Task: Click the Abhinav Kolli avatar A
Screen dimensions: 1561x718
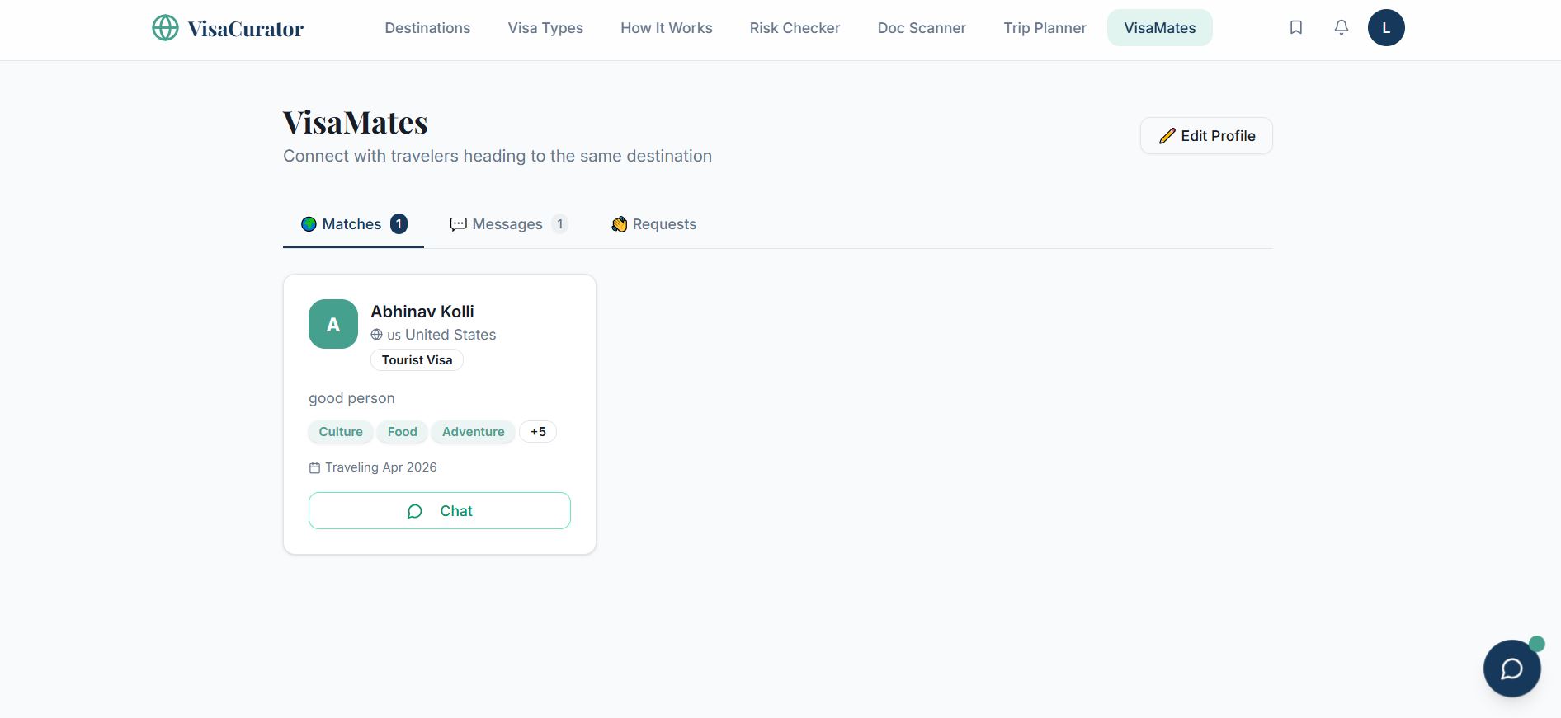Action: point(333,324)
